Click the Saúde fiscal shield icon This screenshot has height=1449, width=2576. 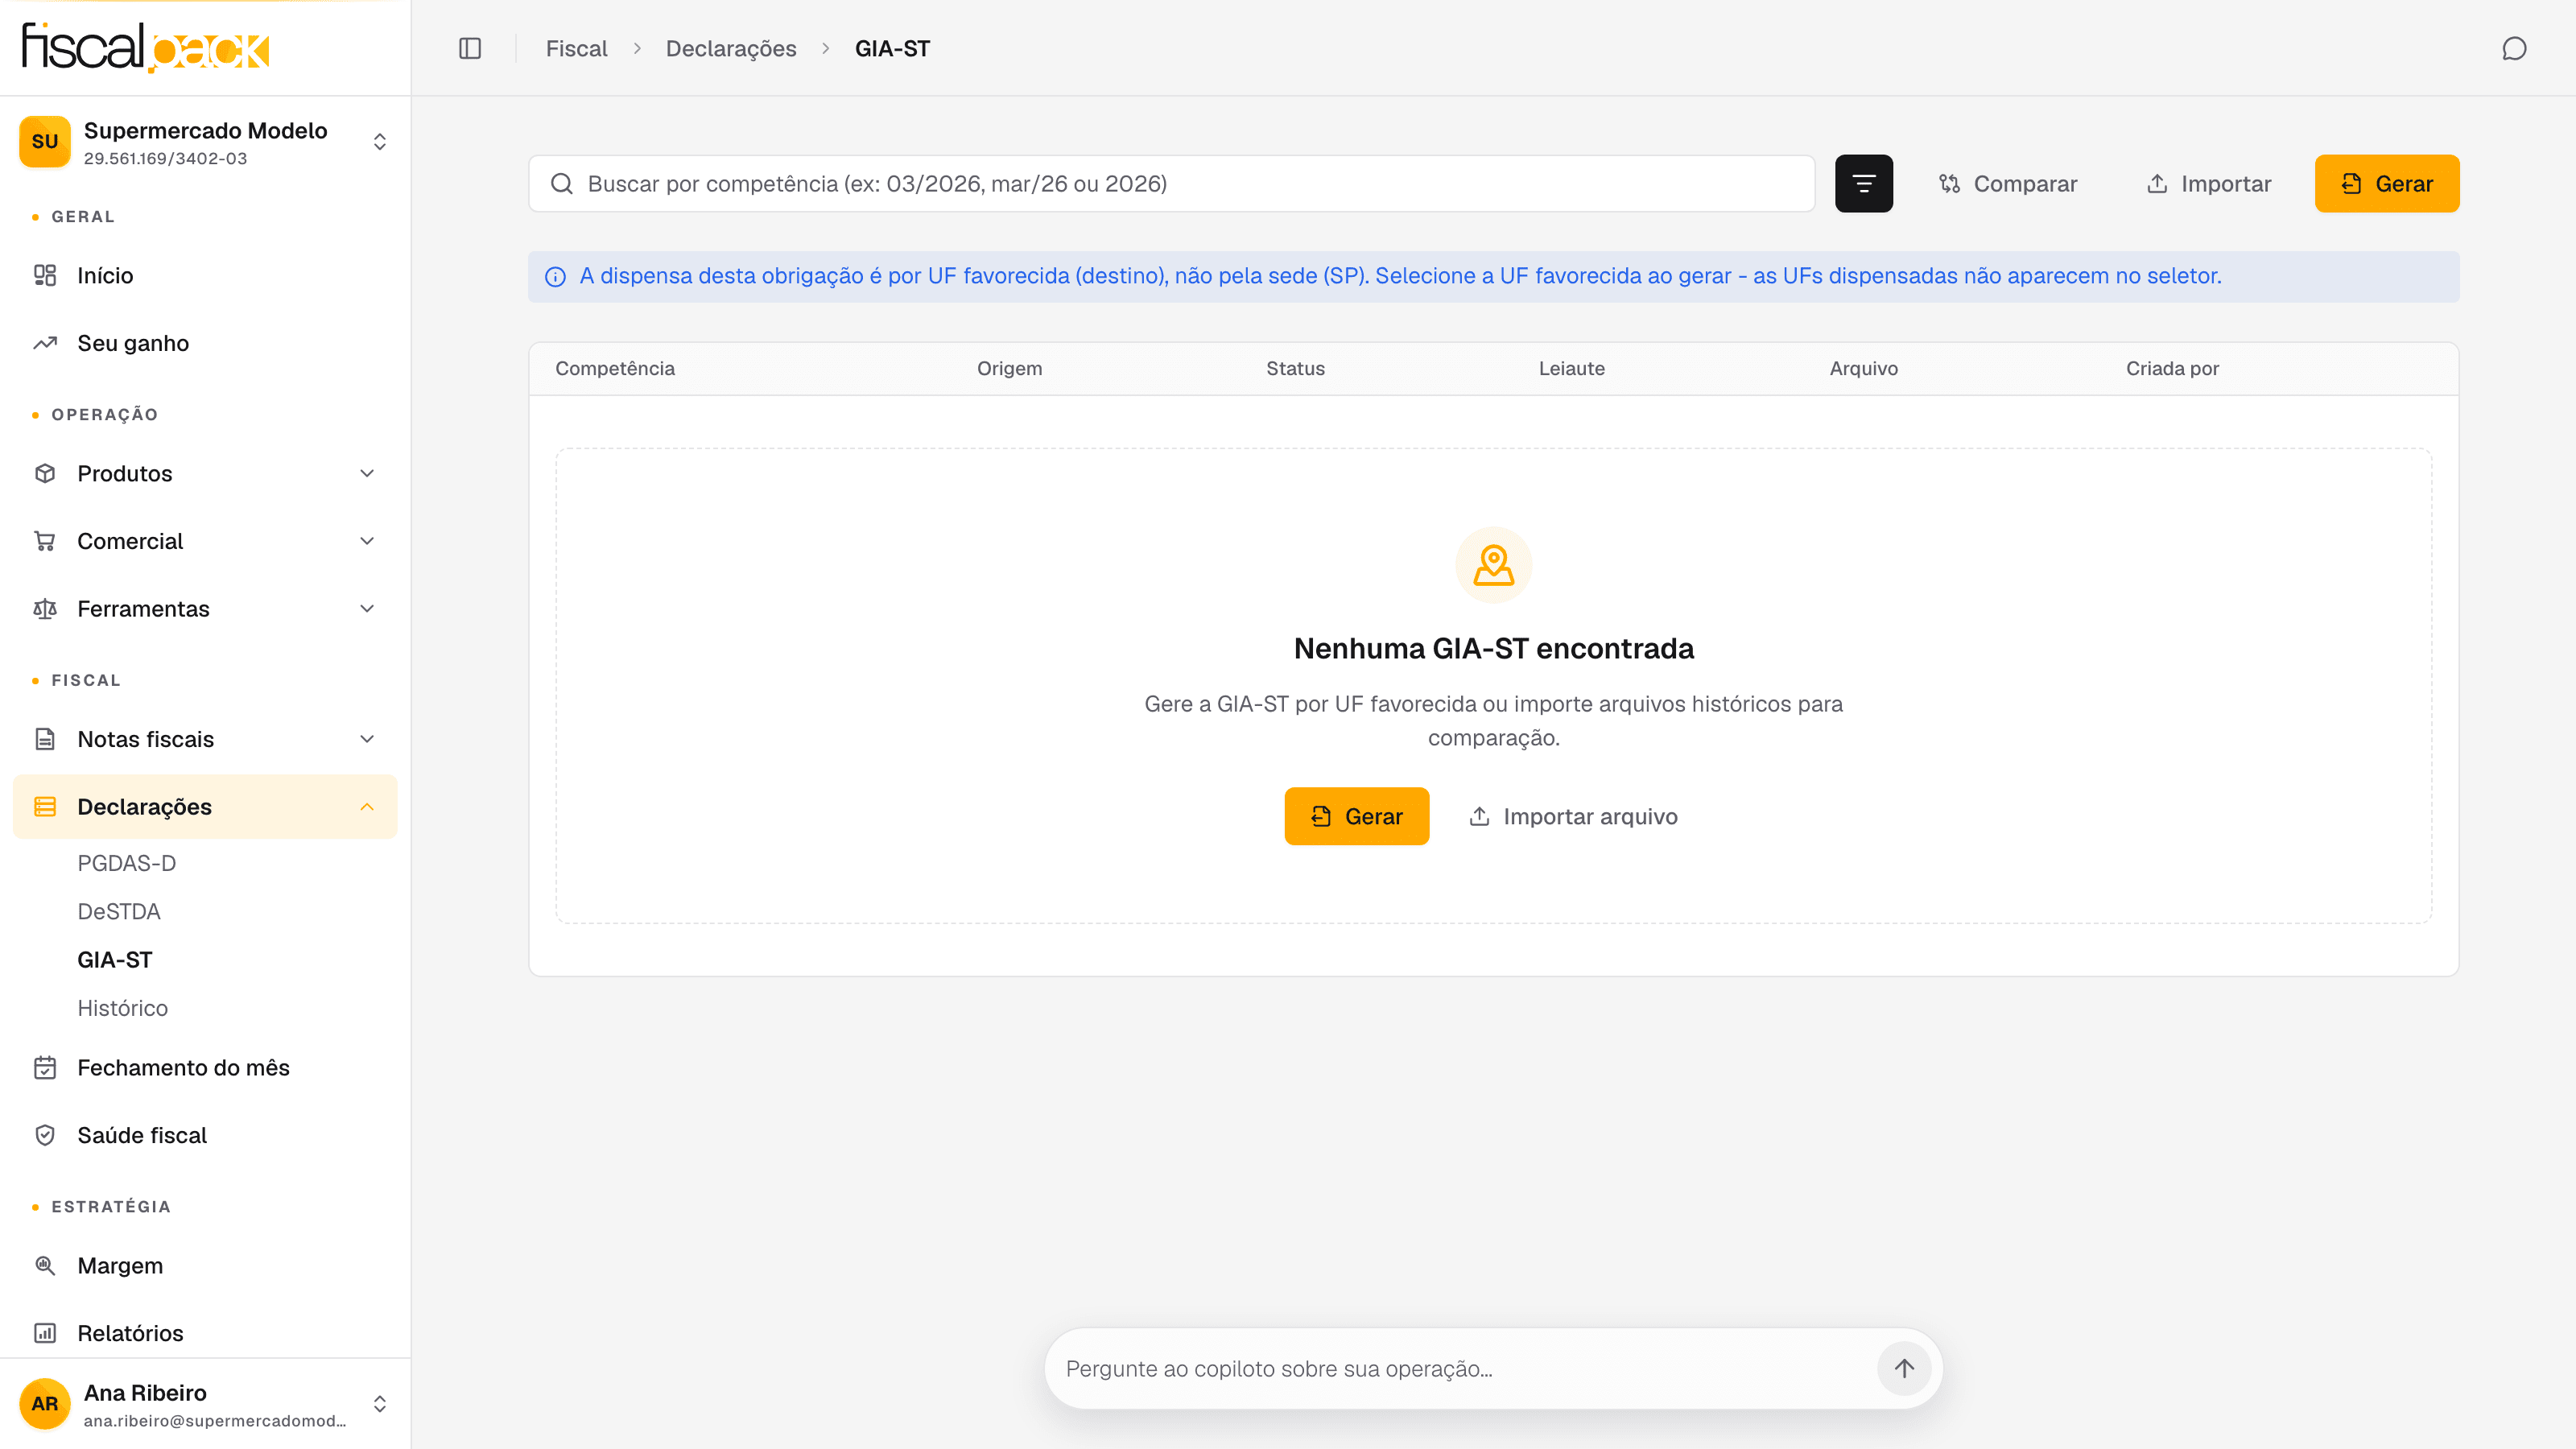point(45,1135)
